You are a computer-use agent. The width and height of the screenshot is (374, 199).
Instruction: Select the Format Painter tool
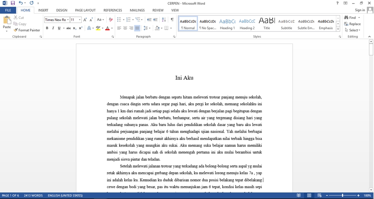pos(27,30)
